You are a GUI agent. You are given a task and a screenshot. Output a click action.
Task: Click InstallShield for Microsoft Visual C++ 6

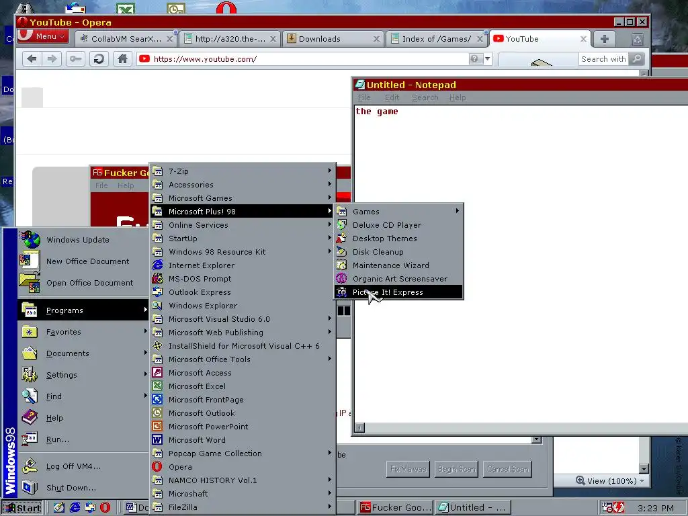click(x=243, y=346)
